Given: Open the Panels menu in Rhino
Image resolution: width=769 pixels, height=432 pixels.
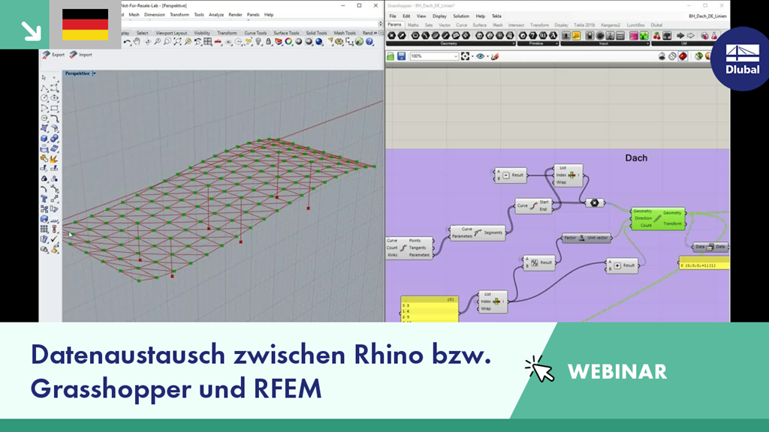Looking at the screenshot, I should 253,15.
